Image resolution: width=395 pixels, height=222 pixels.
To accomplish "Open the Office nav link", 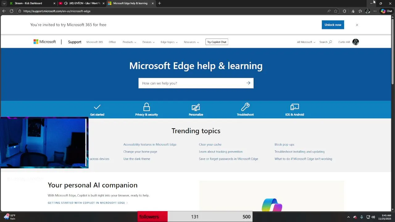I will click(112, 42).
